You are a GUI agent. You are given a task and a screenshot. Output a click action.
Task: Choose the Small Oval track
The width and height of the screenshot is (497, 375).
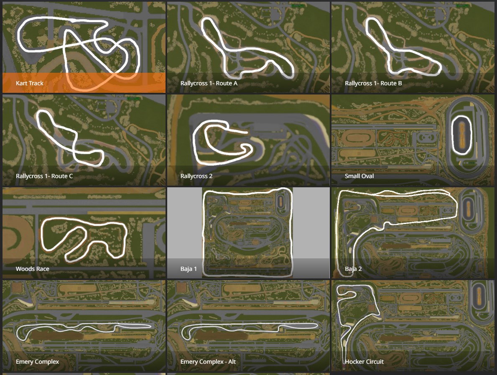click(x=413, y=140)
